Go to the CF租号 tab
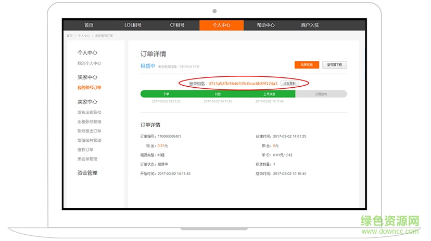This screenshot has width=431, height=241. 177,25
